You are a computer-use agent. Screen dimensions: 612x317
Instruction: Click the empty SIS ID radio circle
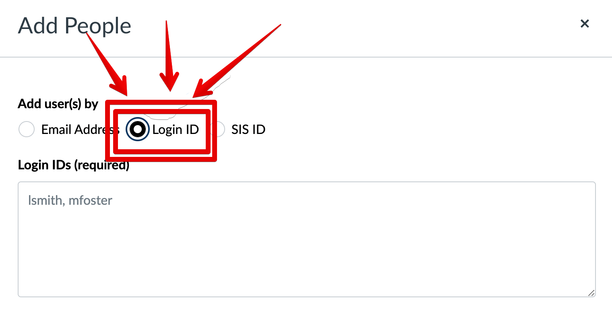pyautogui.click(x=217, y=130)
